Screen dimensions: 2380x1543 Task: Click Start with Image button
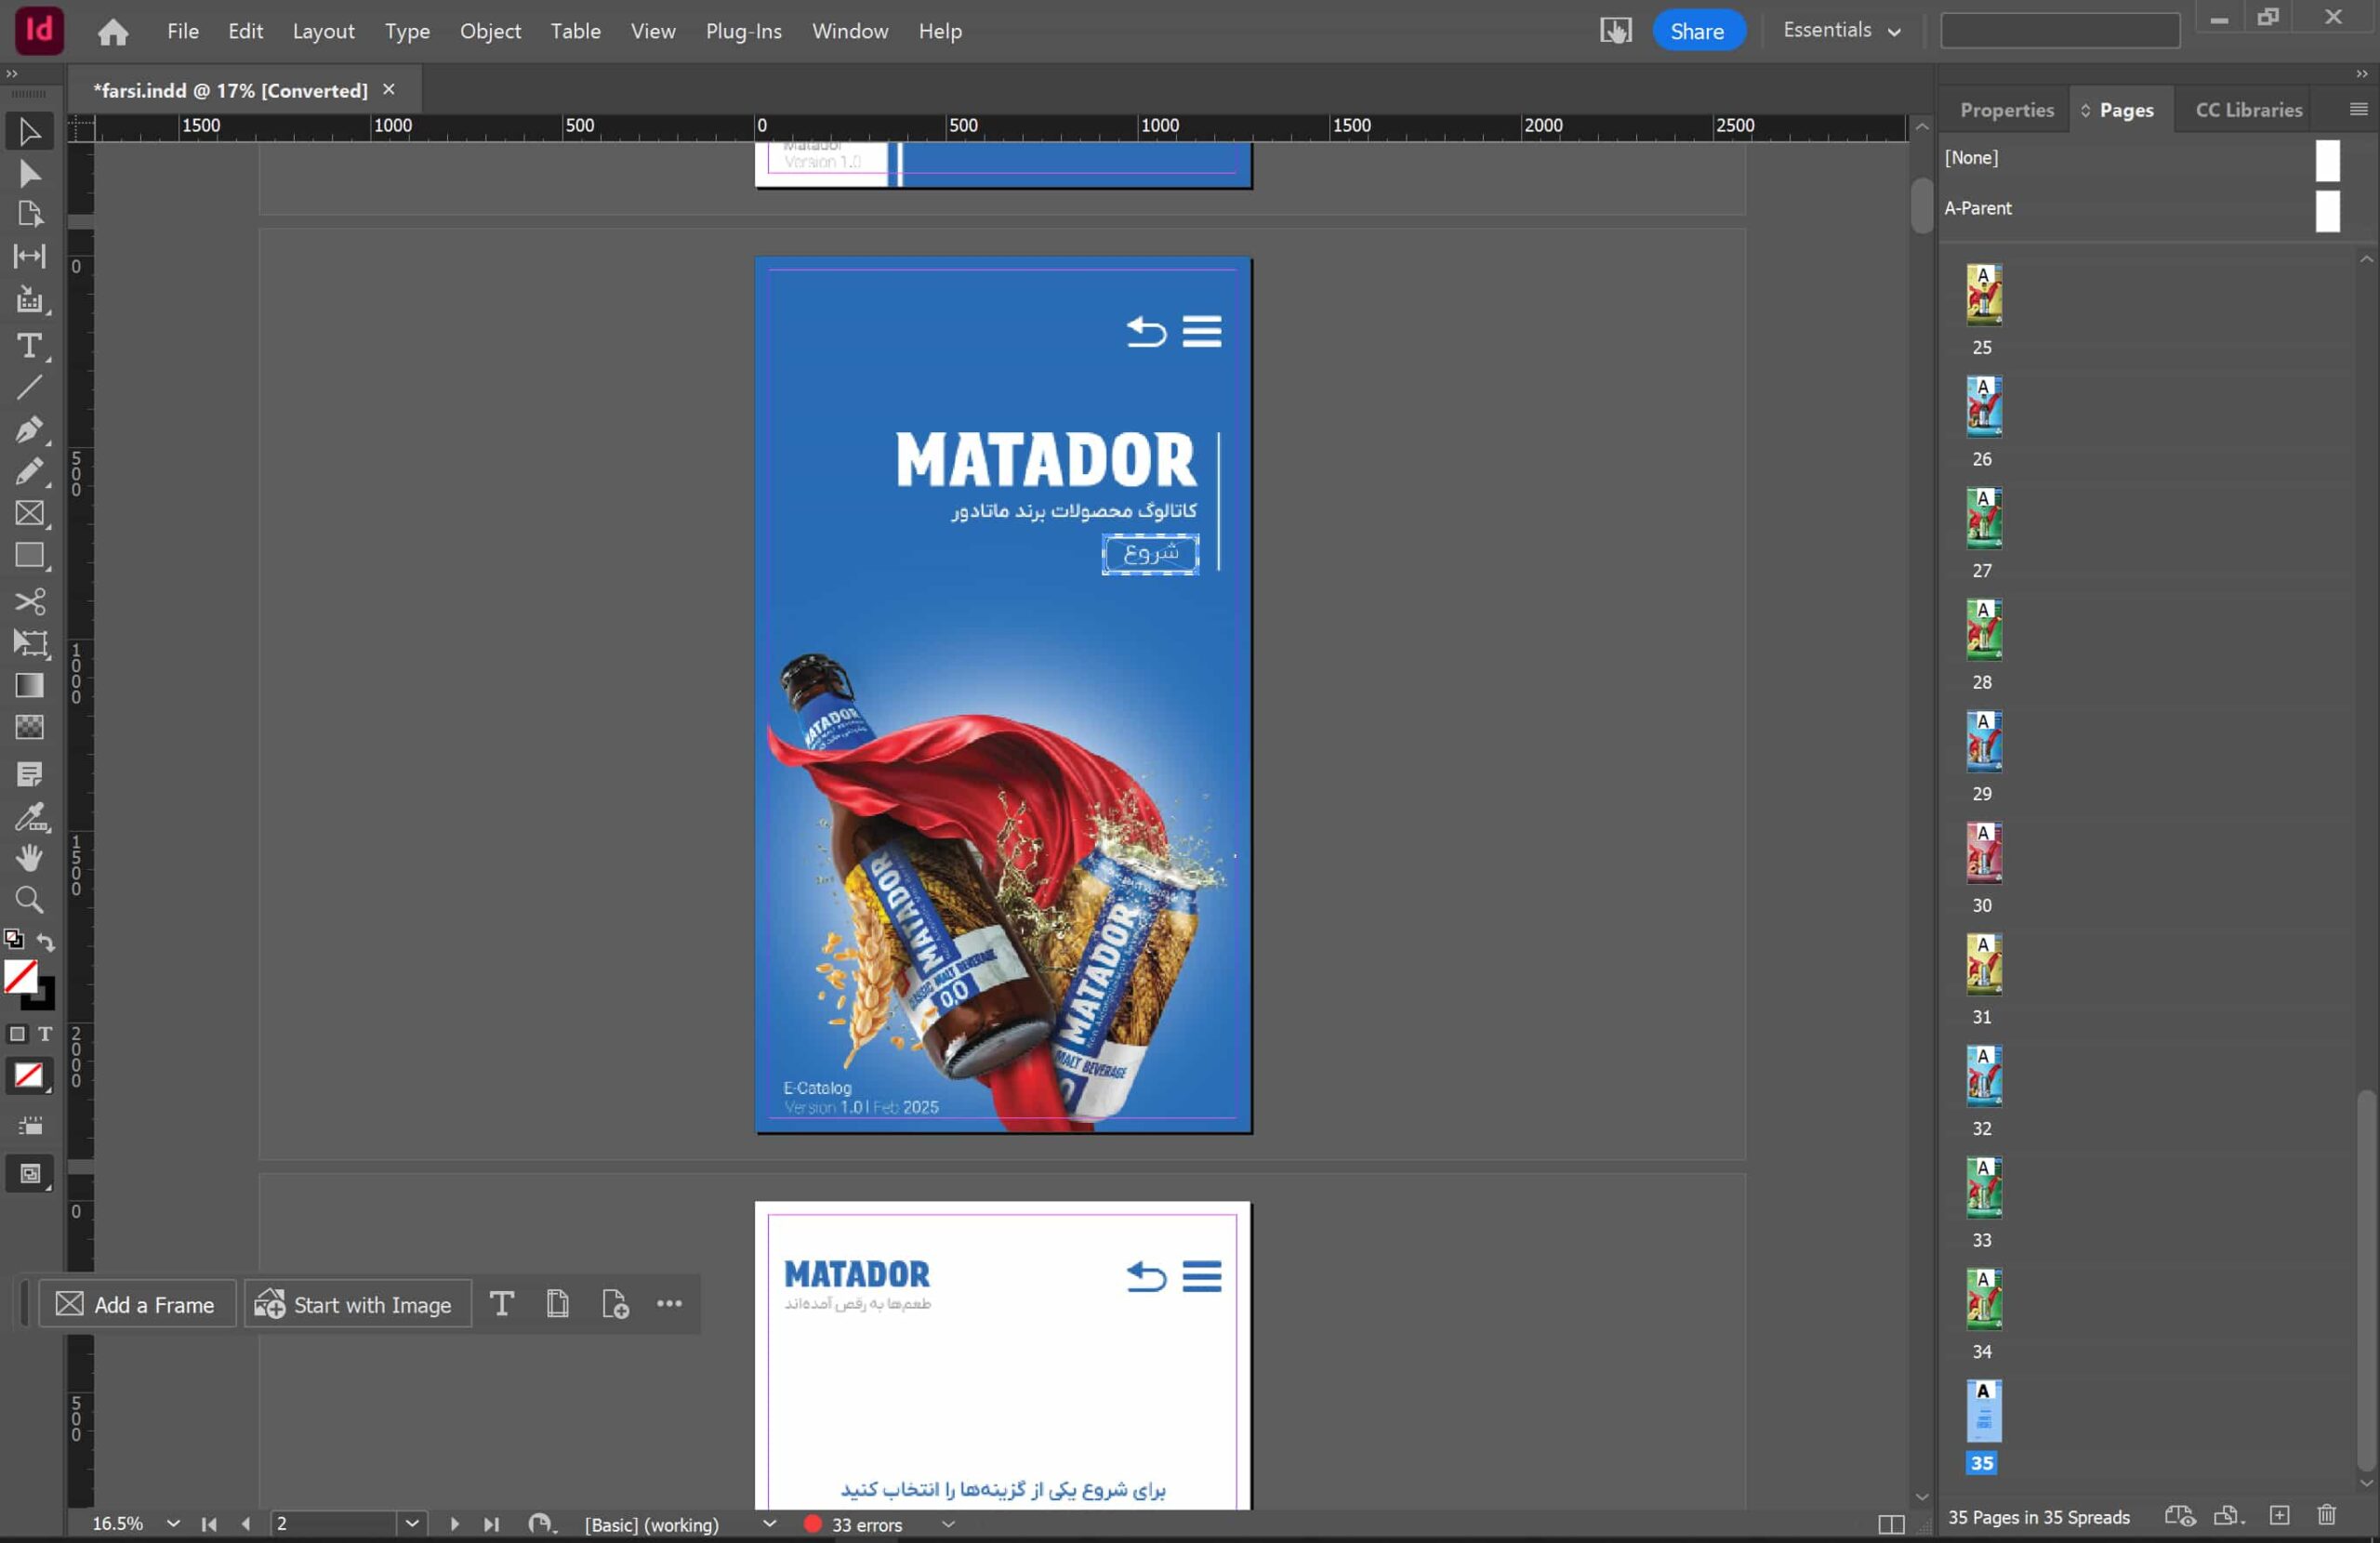[356, 1304]
